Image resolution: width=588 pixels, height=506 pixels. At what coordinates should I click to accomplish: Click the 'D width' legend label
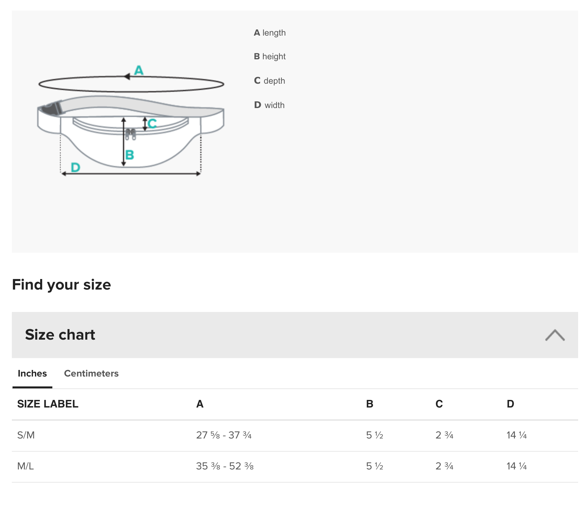point(269,105)
